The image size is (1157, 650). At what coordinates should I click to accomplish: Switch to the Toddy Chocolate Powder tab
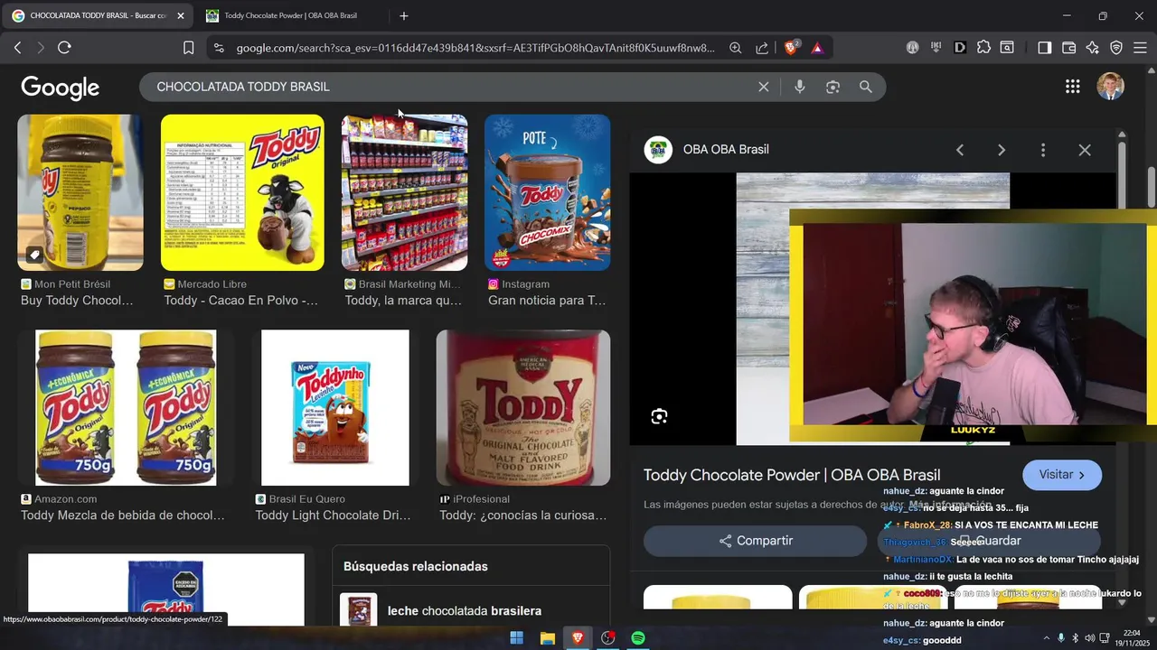click(290, 15)
